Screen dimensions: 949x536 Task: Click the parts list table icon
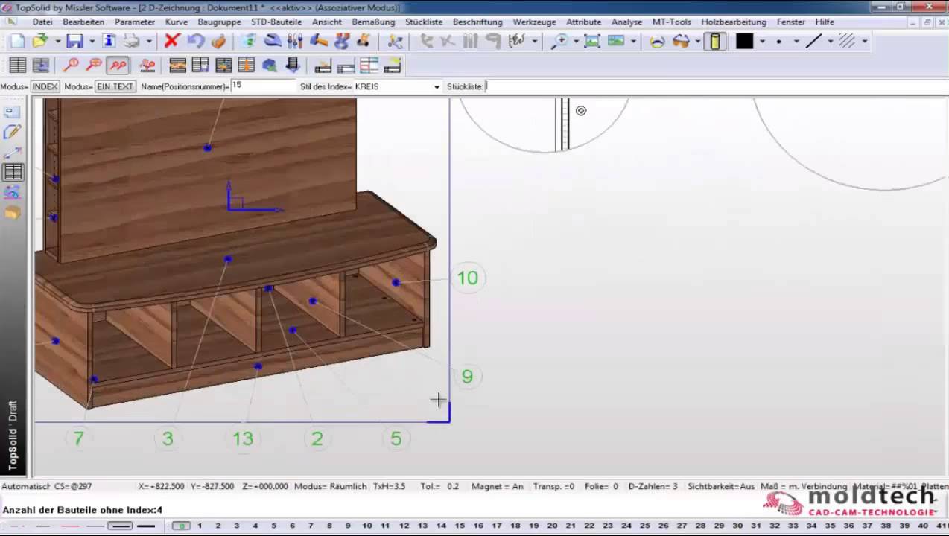point(17,66)
